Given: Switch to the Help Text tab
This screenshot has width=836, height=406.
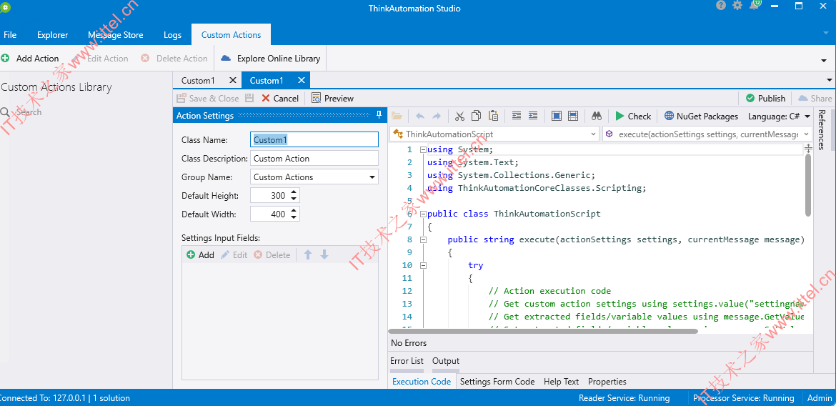Looking at the screenshot, I should (x=561, y=382).
